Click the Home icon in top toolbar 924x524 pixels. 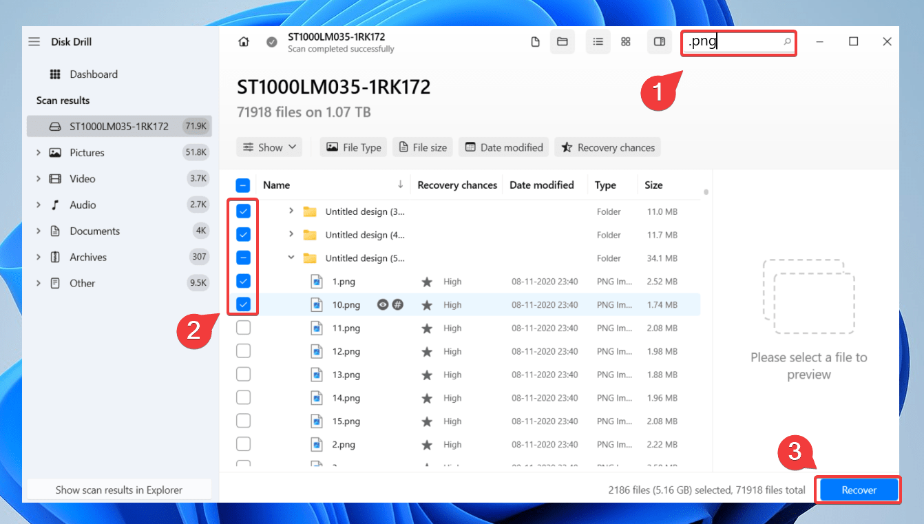click(x=243, y=42)
